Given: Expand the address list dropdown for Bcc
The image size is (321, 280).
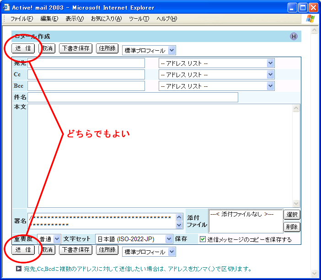Looking at the screenshot, I should point(217,86).
